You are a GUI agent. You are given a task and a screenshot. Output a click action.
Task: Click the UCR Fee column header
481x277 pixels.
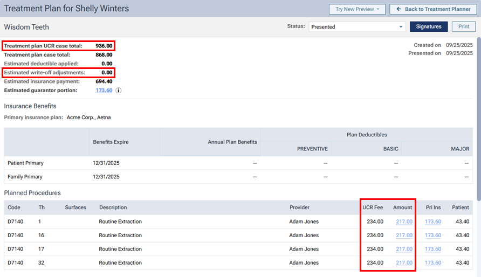coord(373,207)
